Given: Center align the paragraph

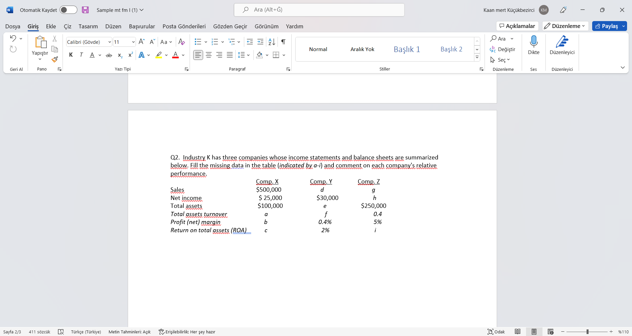Looking at the screenshot, I should pos(209,55).
